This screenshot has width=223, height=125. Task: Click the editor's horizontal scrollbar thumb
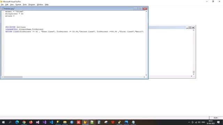(x=13, y=77)
